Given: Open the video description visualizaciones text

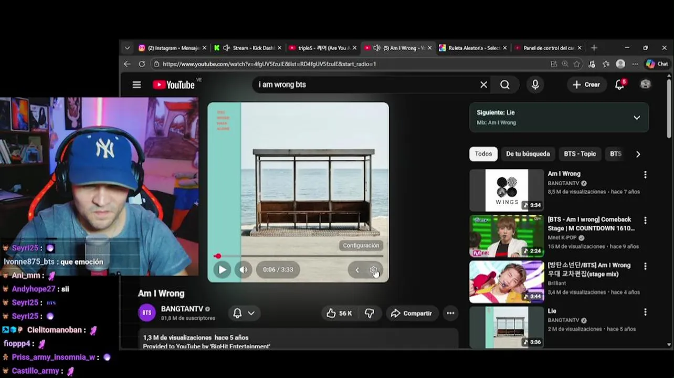Looking at the screenshot, I should coord(196,338).
